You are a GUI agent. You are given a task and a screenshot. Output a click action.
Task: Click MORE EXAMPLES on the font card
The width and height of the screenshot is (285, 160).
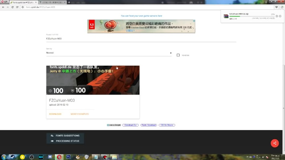pos(79,114)
